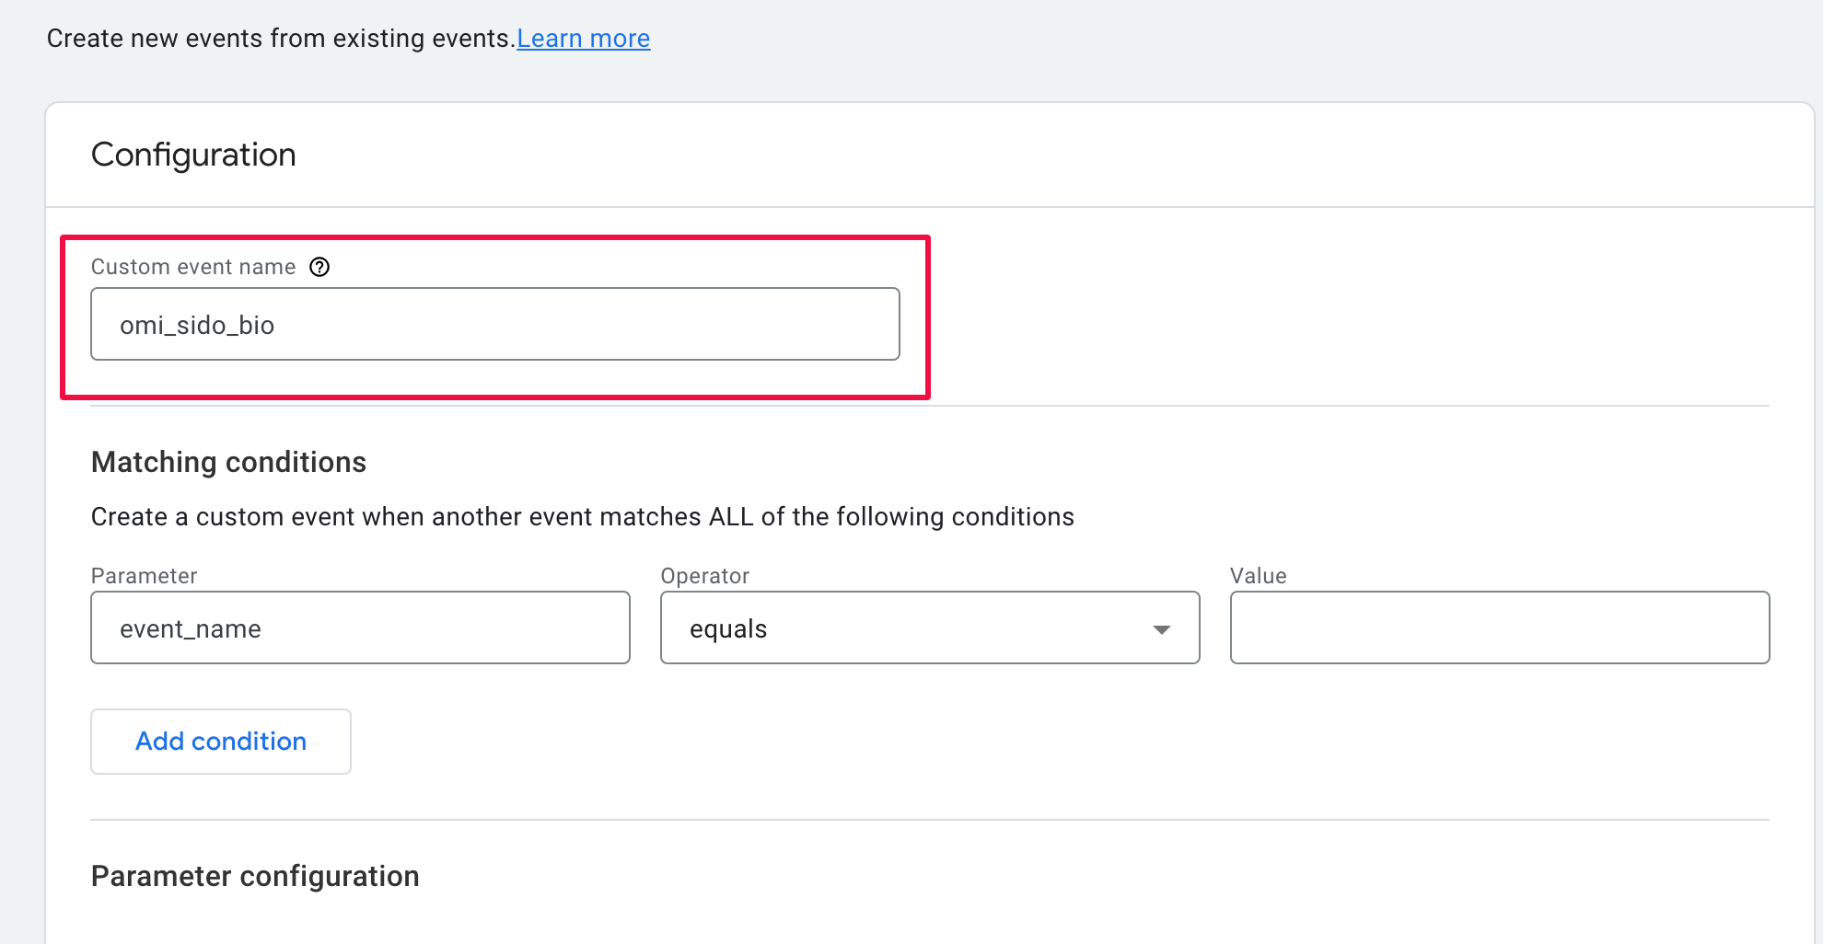Click the Configuration section heading

pos(193,154)
